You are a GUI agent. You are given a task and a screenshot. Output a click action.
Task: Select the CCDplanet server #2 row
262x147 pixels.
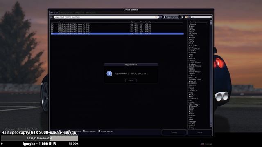pyautogui.click(x=117, y=24)
